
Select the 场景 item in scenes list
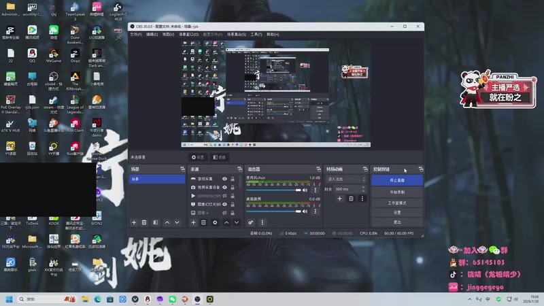[157, 179]
